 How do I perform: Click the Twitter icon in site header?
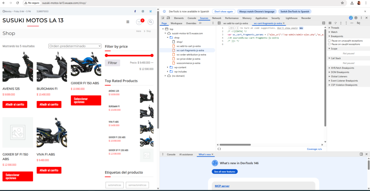[x=150, y=11]
